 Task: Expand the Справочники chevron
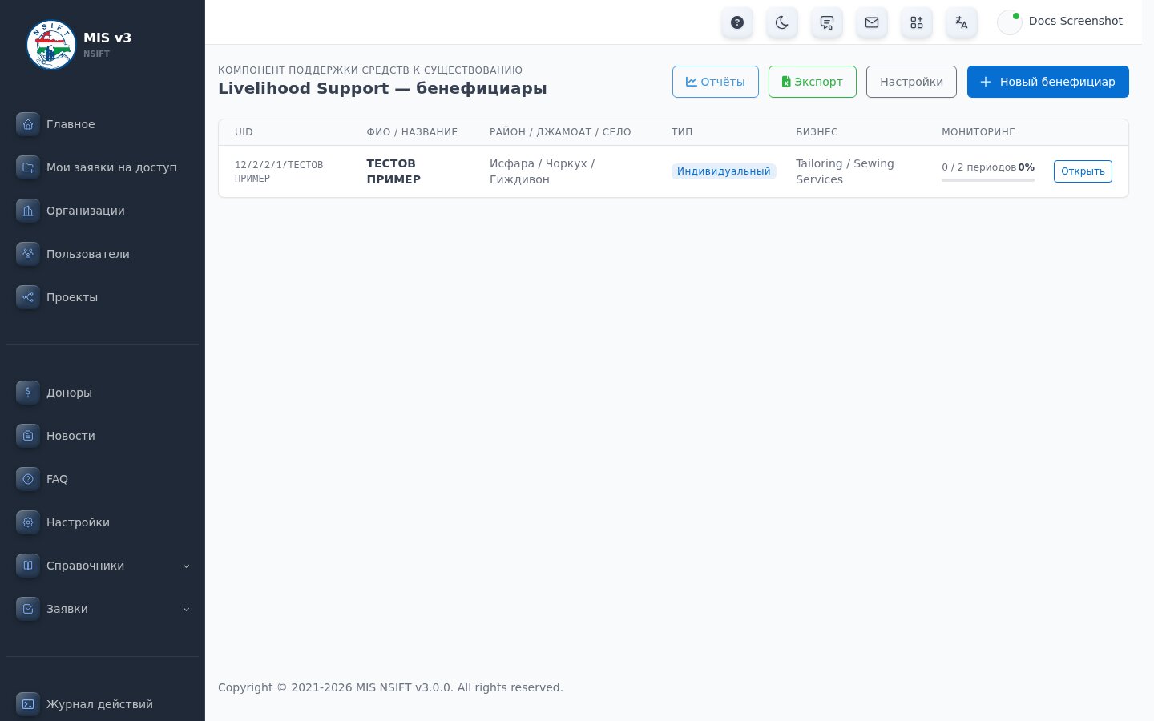186,566
